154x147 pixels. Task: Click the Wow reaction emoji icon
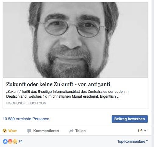5,131
